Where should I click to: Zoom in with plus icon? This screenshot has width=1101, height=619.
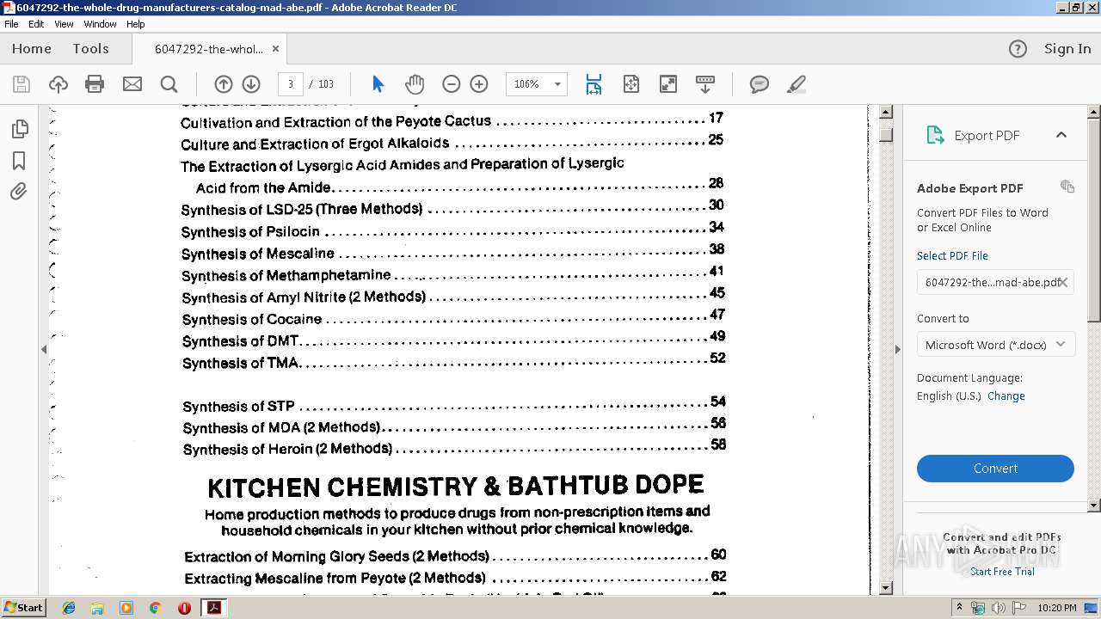pos(479,84)
